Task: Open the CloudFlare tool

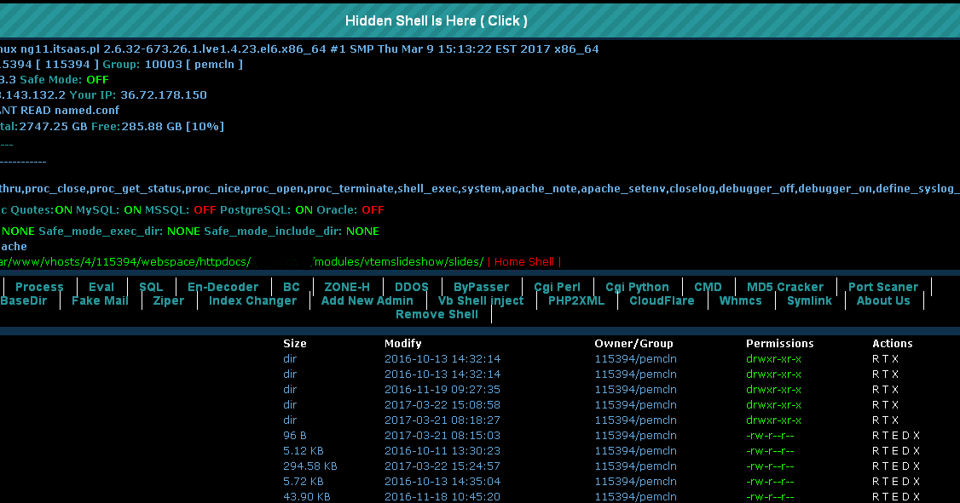Action: (662, 300)
